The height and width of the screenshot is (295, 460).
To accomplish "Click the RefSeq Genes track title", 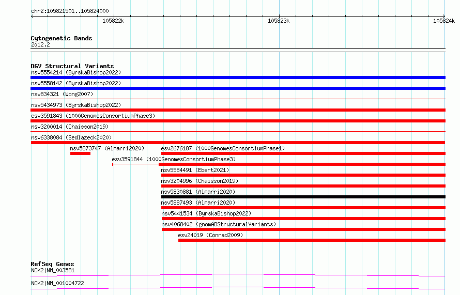I will 52,264.
